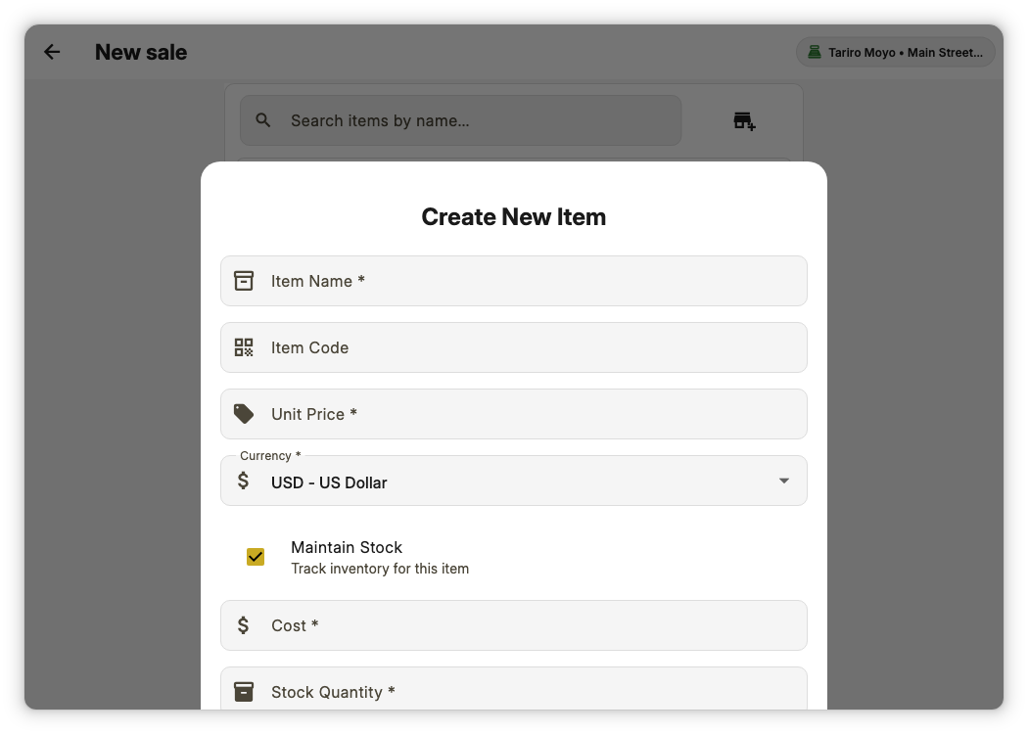Click the dollar icon beside Cost
The image size is (1028, 734).
243,626
